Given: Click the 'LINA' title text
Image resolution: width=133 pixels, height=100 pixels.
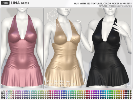Looking at the screenshot, I should coord(15,3).
